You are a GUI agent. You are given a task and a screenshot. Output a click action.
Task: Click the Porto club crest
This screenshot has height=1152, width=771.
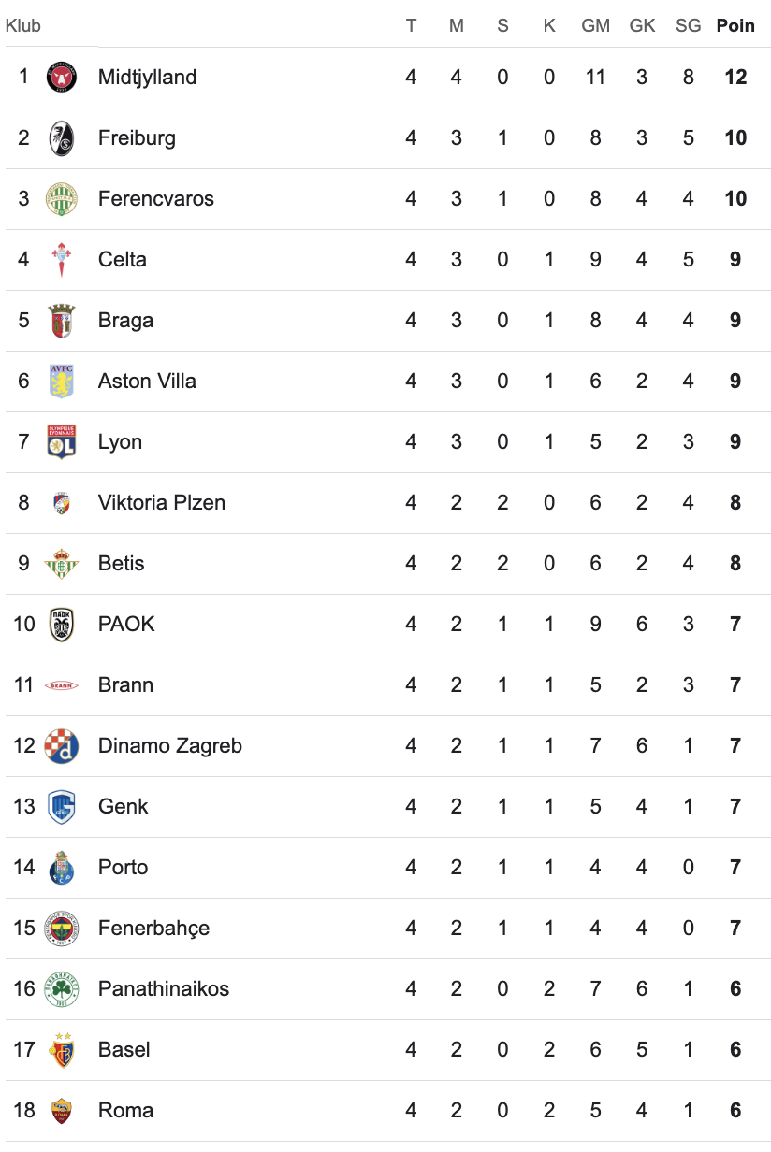click(x=62, y=867)
